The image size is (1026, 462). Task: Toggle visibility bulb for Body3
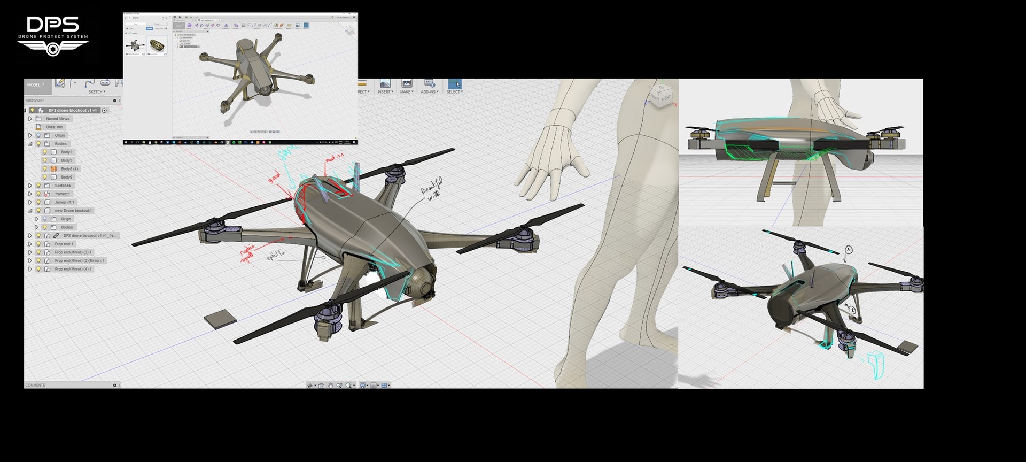45,160
